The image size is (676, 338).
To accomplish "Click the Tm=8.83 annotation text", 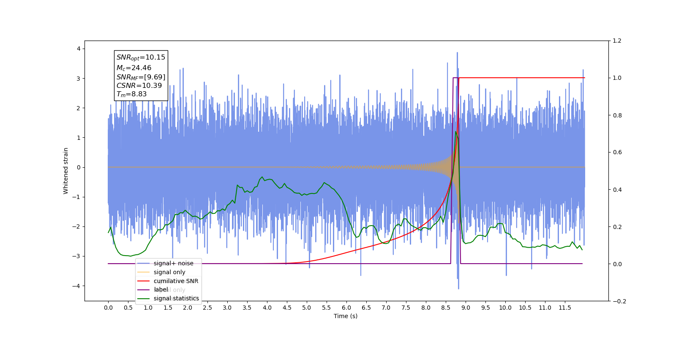I will (131, 94).
